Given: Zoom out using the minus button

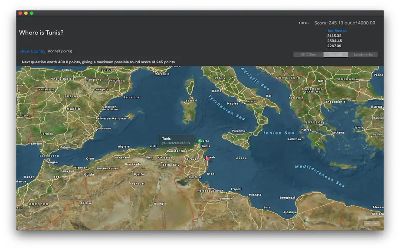Looking at the screenshot, I should click(367, 224).
